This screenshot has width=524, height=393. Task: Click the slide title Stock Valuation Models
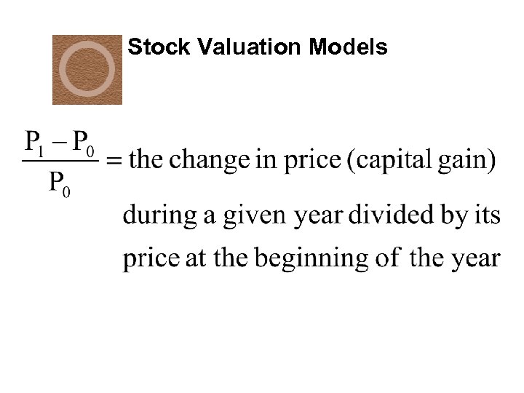tap(257, 48)
